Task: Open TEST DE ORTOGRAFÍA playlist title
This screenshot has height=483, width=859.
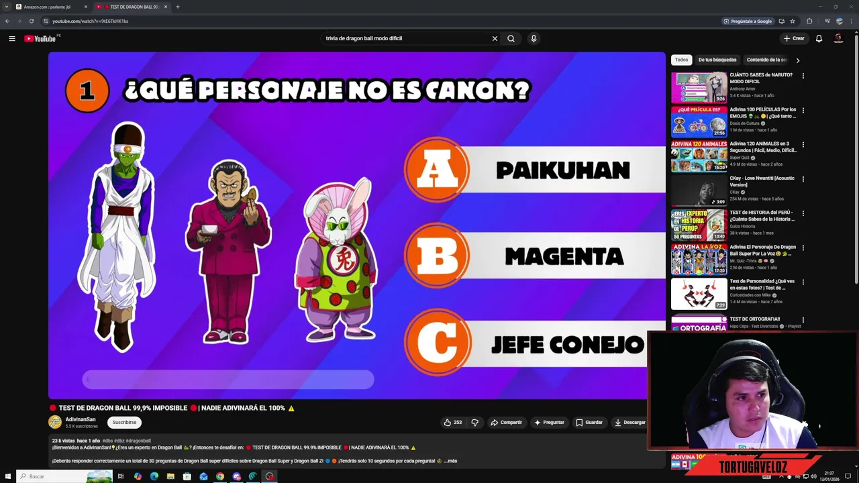Action: click(x=755, y=319)
